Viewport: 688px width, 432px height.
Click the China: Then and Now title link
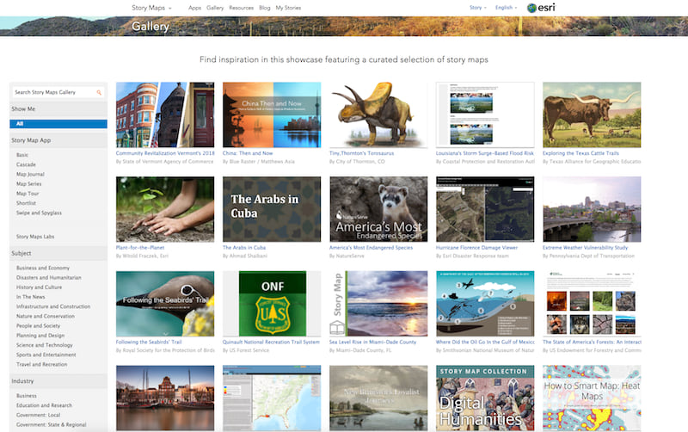coord(248,153)
